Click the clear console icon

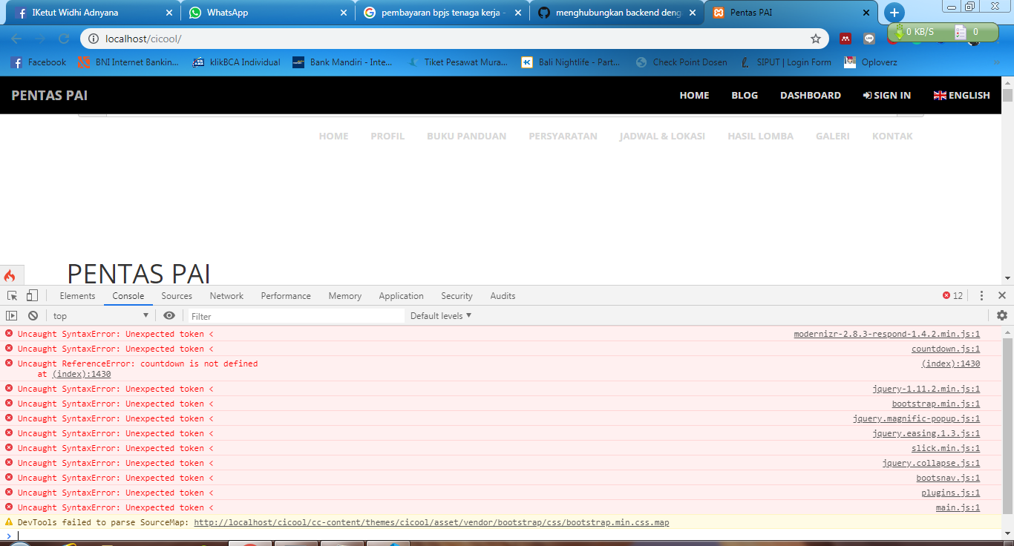coord(32,315)
